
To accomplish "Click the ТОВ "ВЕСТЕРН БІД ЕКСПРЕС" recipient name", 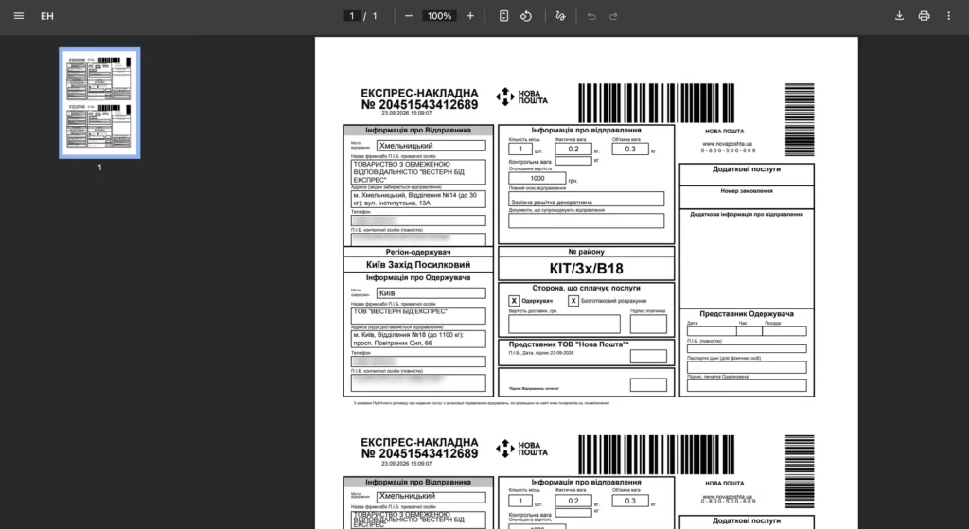I will (400, 311).
